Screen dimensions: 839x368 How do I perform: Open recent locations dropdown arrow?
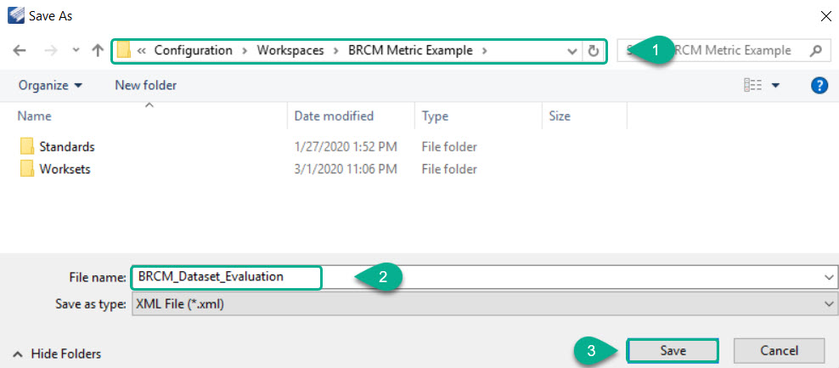pos(76,51)
